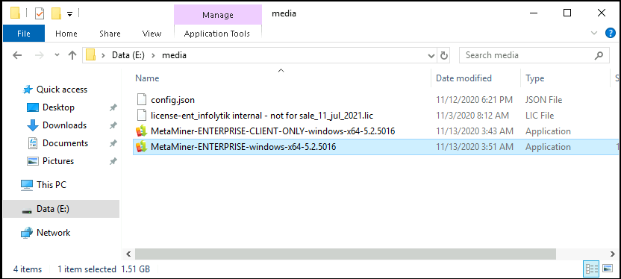Select config.json file icon
Viewport: 621px width, 279px height.
(141, 100)
